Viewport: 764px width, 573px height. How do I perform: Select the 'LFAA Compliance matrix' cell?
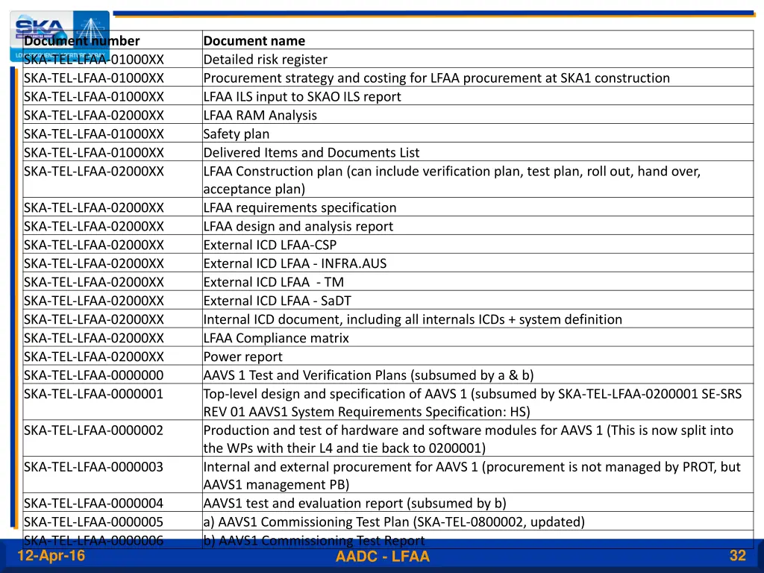(276, 338)
